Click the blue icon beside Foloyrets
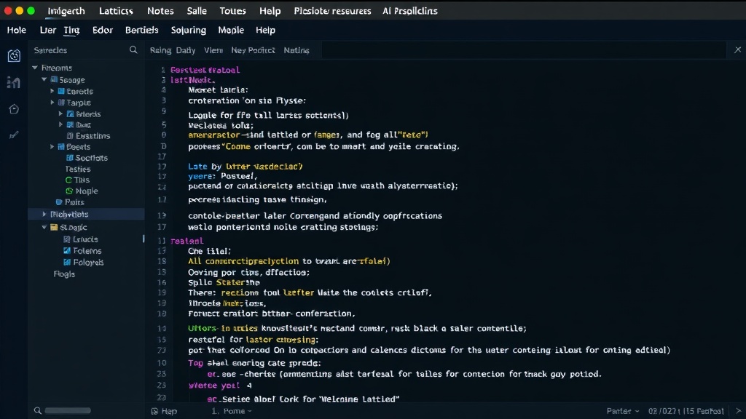Viewport: 746px width, 419px height. tap(67, 262)
